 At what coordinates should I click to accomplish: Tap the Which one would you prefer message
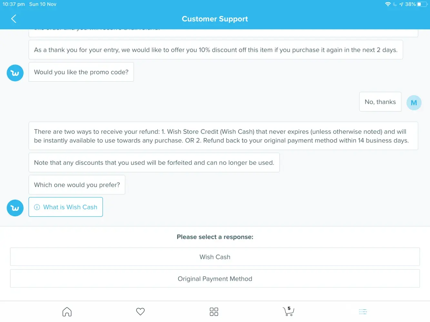pos(77,185)
